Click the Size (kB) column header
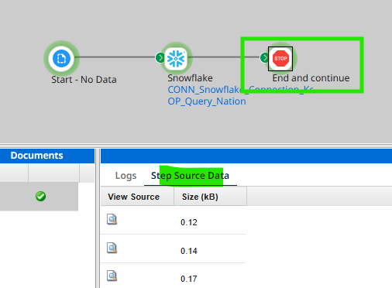This screenshot has width=392, height=288. (210, 197)
